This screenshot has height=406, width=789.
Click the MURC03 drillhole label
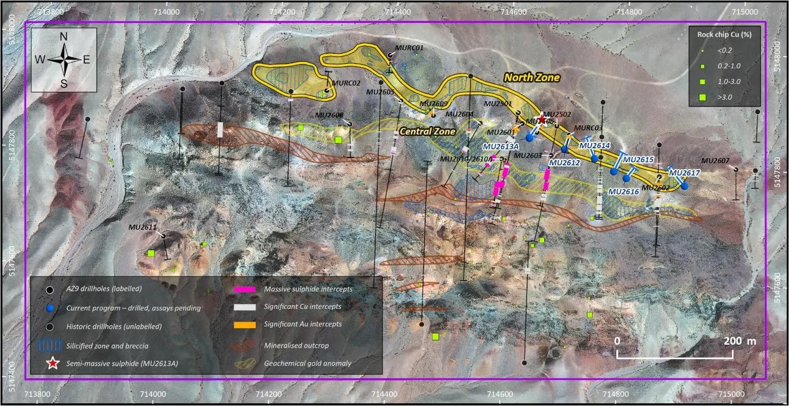pos(588,128)
